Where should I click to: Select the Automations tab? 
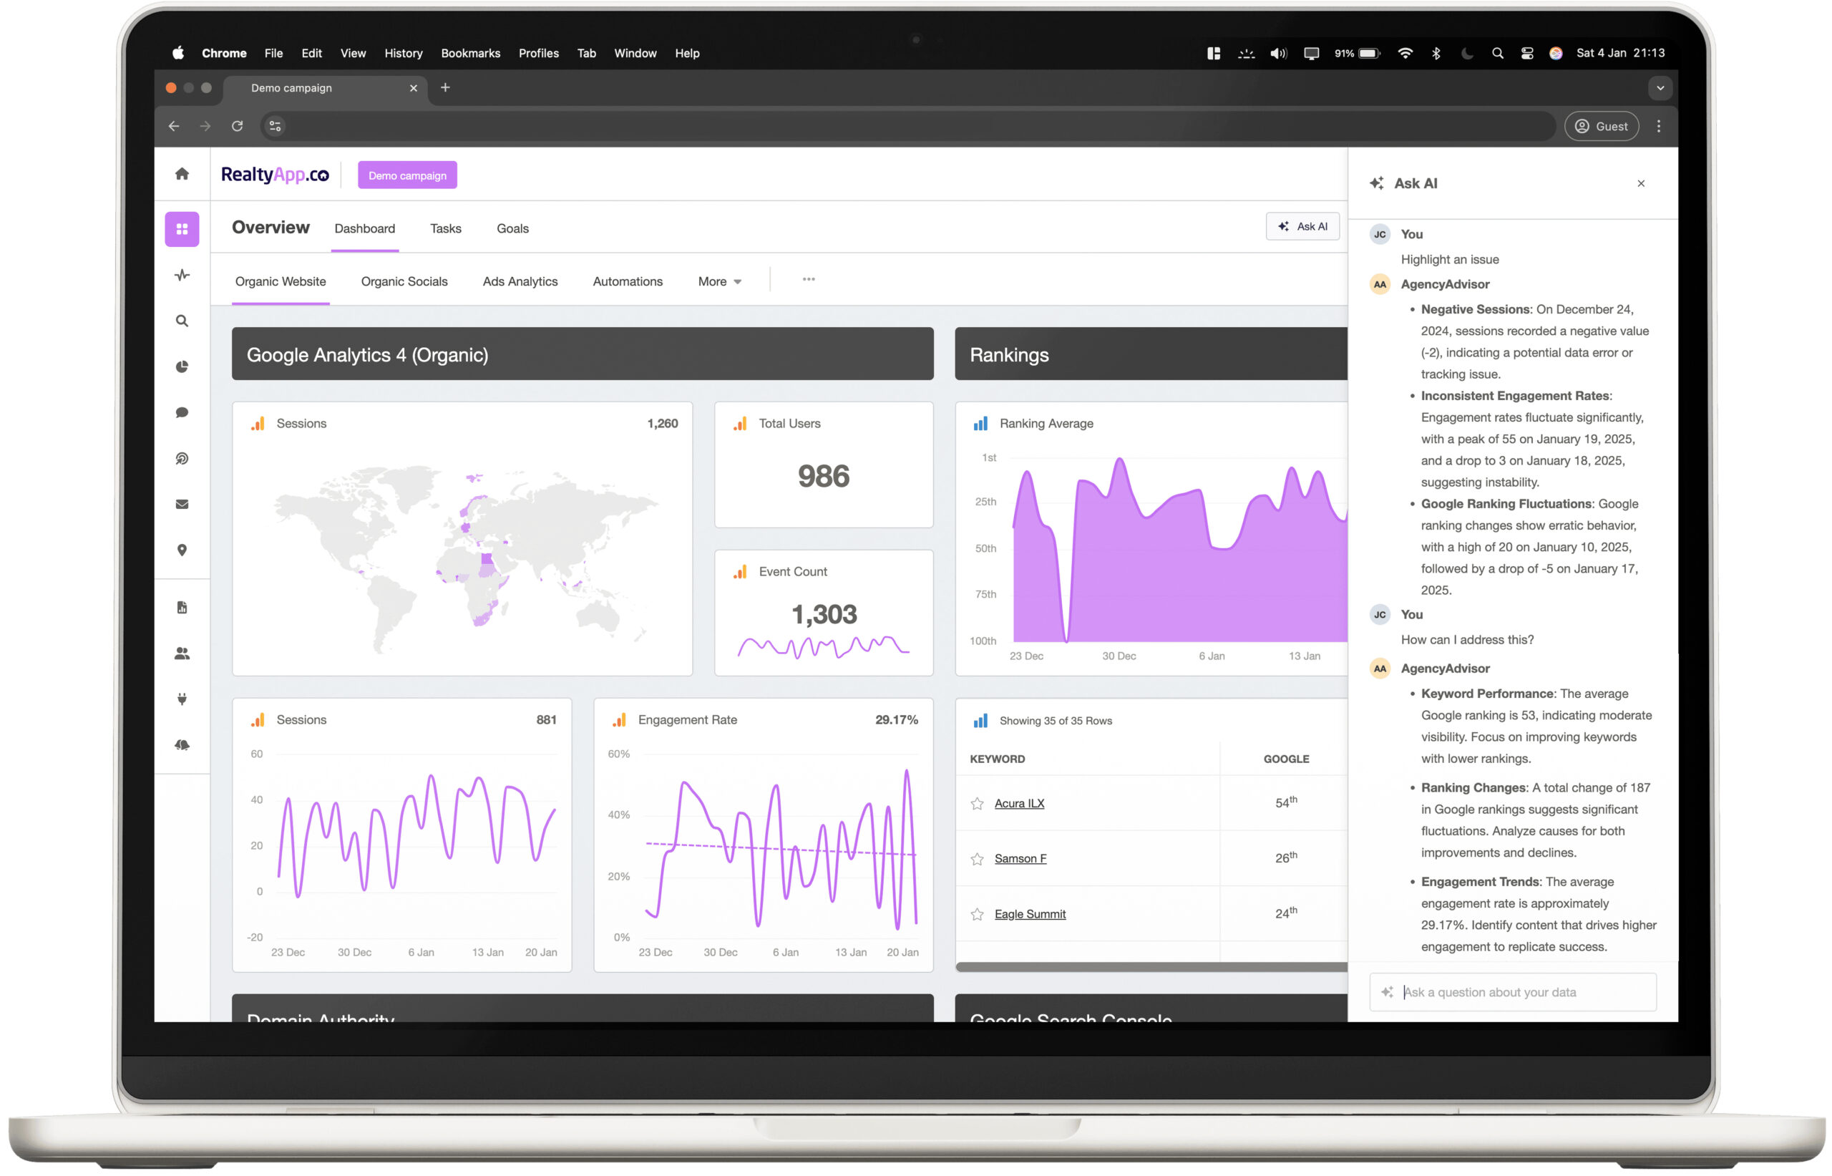point(628,282)
